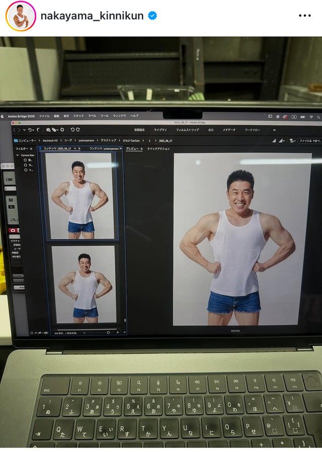The height and width of the screenshot is (452, 322).
Task: Collapse the Camera Raw filter group
Action: [x=18, y=155]
